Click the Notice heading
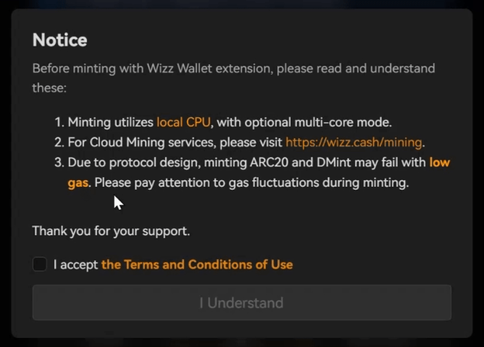This screenshot has width=484, height=347. 60,40
